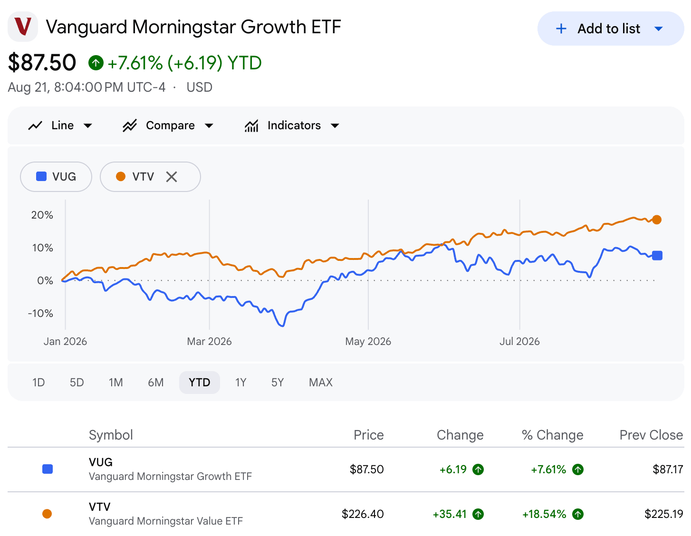Click green up-arrow icon beside +7.61% YTD header
Screen dimensions: 691x536
pyautogui.click(x=96, y=63)
